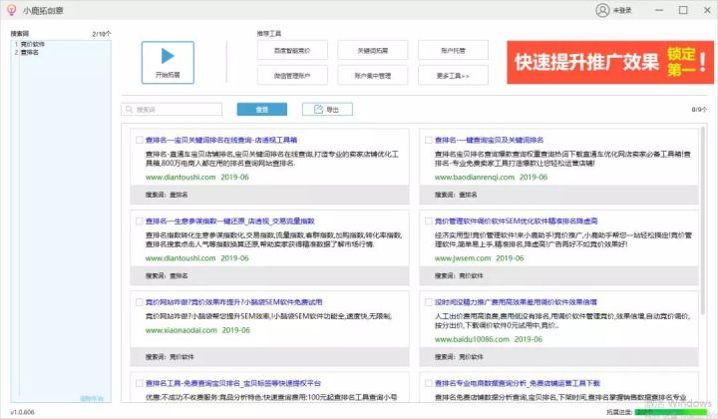The width and height of the screenshot is (718, 419).
Task: Open the 更多工具>> expander button
Action: tap(453, 76)
